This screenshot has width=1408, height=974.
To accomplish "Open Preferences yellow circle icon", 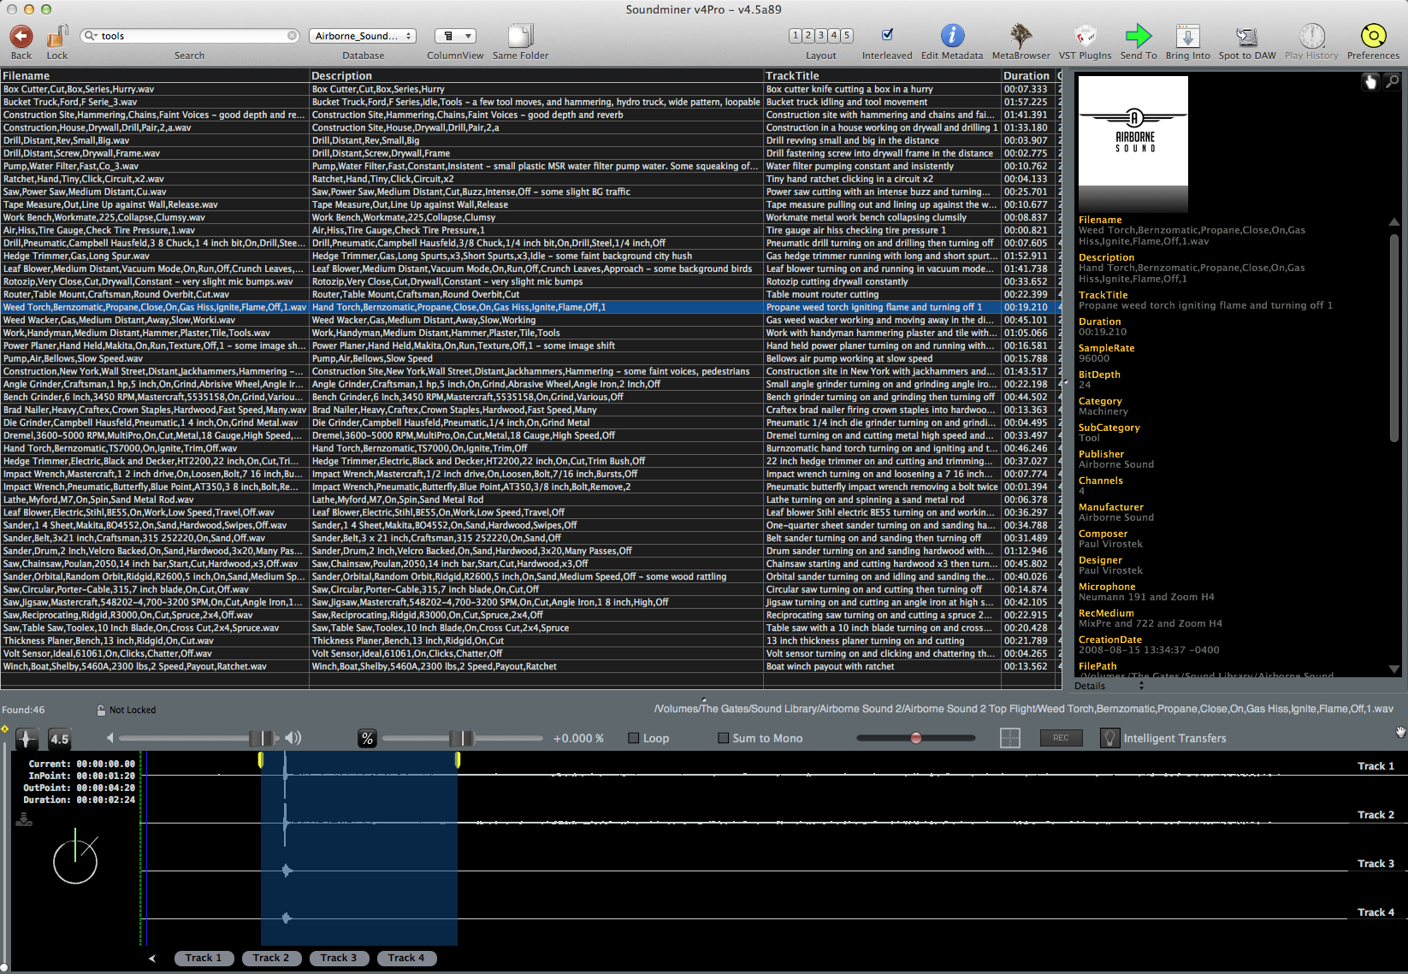I will (x=1373, y=36).
